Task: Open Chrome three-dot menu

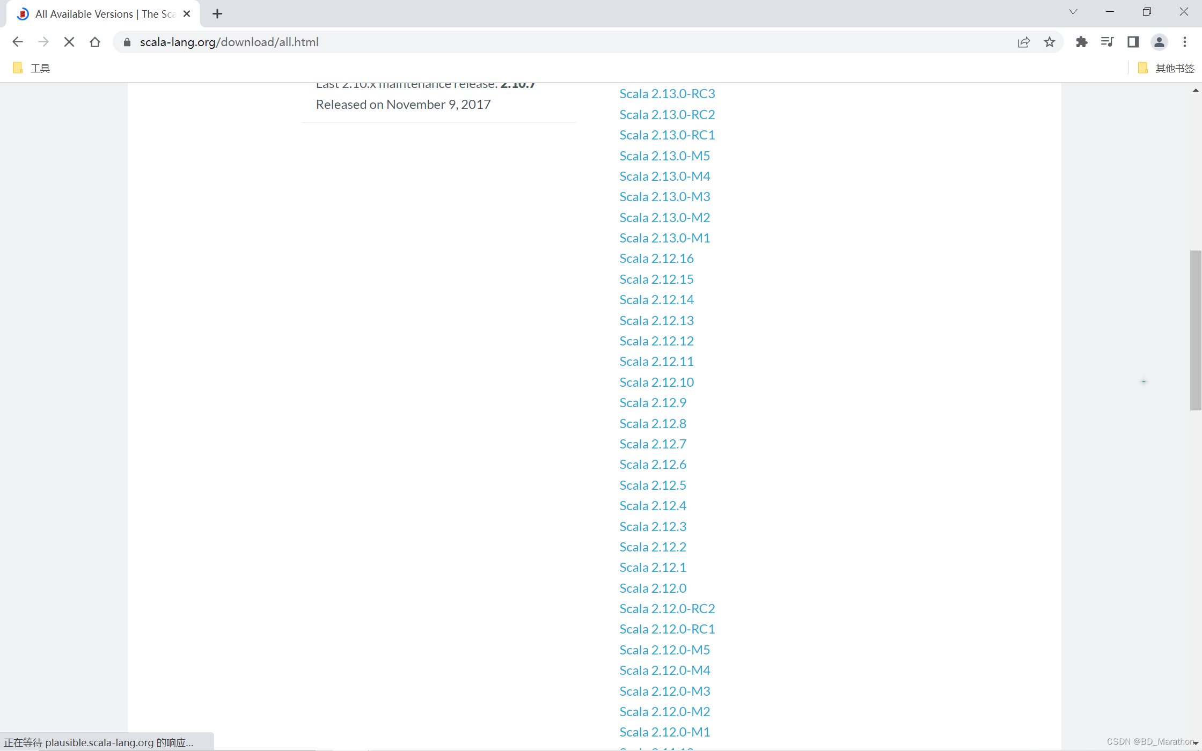Action: 1185,42
